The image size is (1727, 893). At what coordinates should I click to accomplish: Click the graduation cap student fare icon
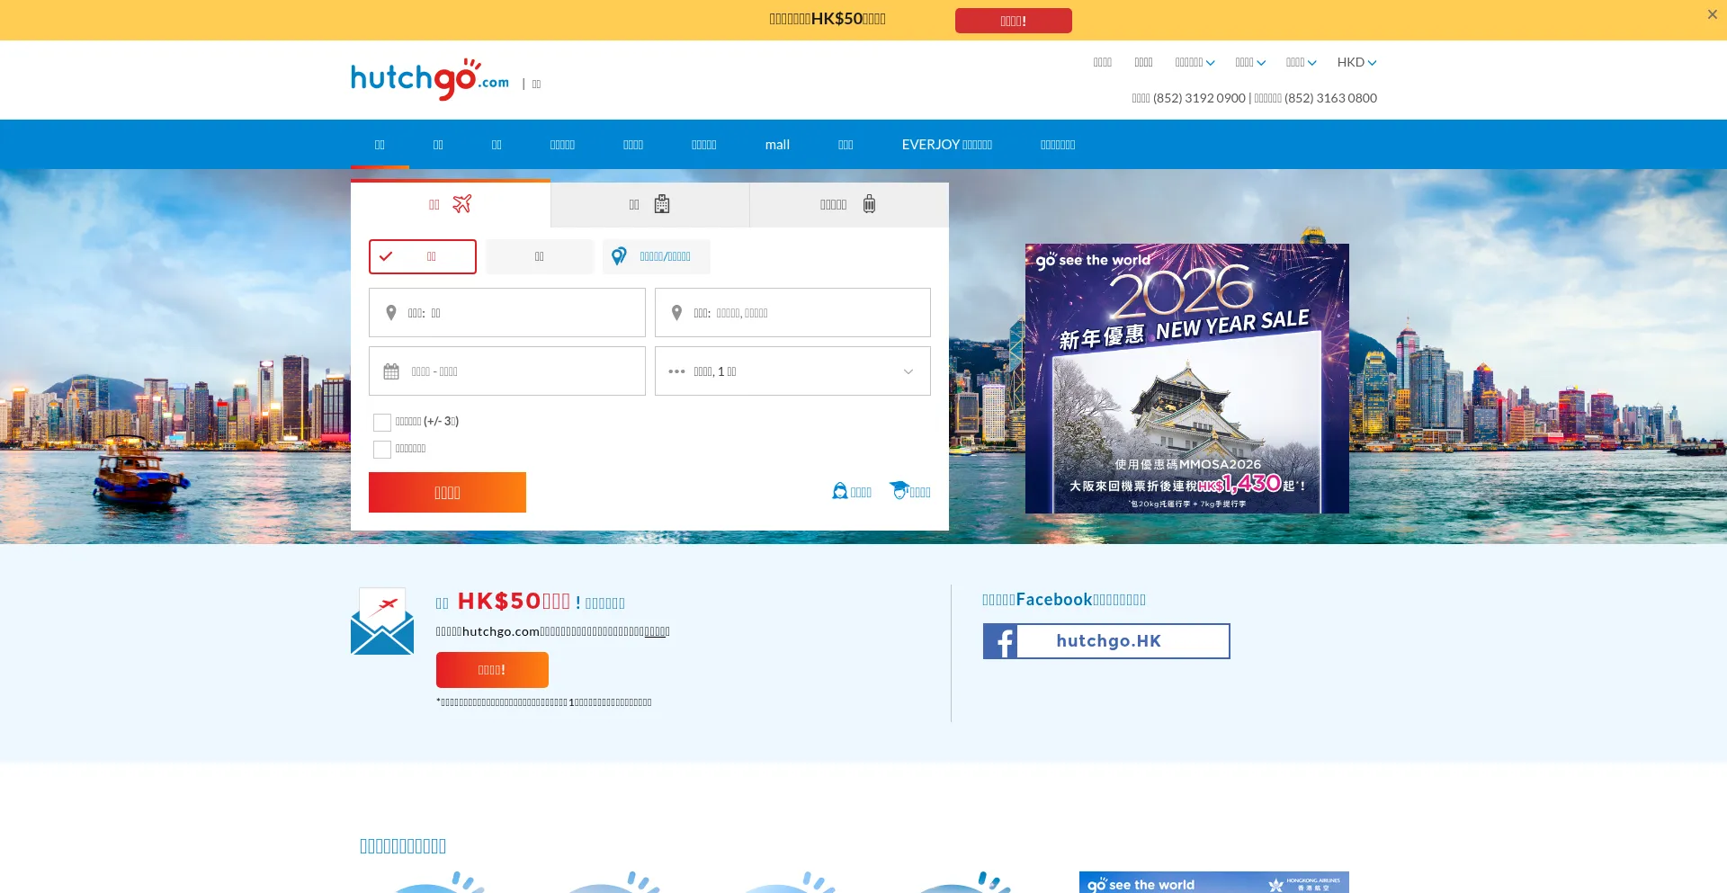[899, 490]
